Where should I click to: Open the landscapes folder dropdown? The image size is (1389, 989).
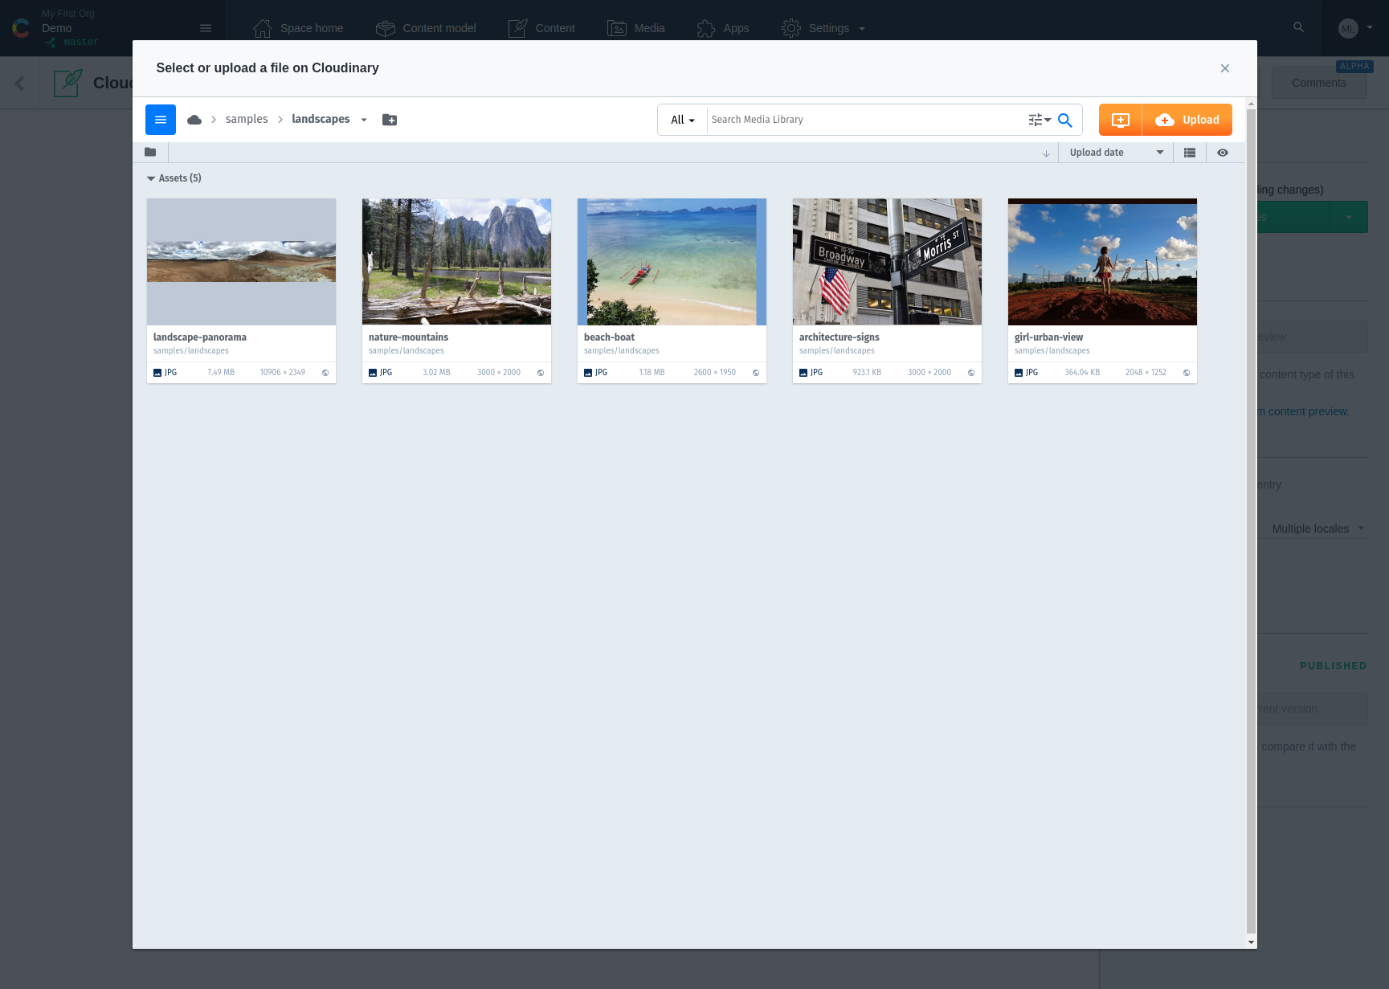click(x=364, y=120)
